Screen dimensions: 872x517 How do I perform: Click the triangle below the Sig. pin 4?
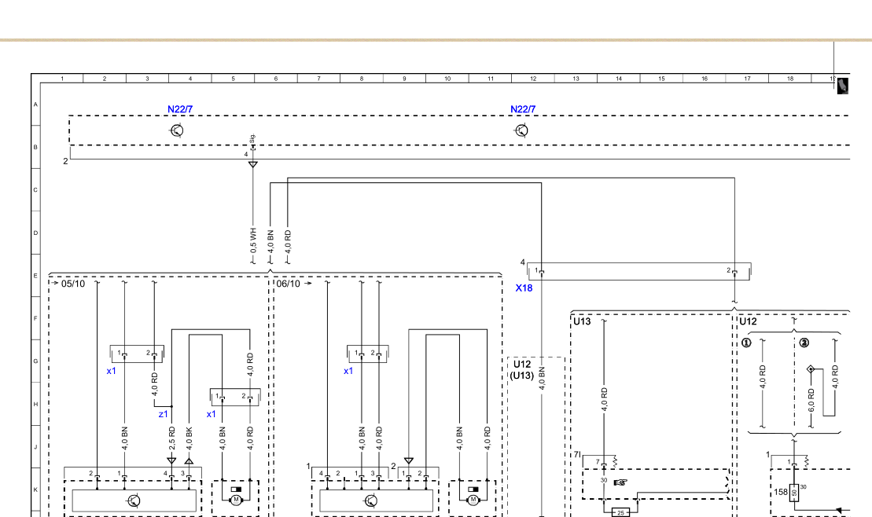253,164
